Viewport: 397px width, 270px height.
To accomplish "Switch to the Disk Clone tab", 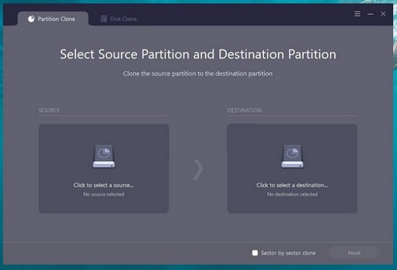I will [x=119, y=19].
